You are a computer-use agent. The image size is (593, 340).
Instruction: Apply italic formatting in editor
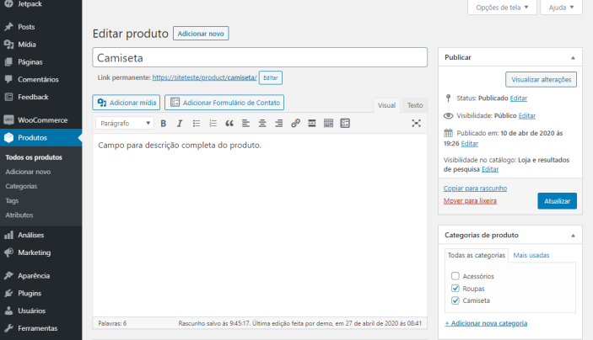point(179,124)
